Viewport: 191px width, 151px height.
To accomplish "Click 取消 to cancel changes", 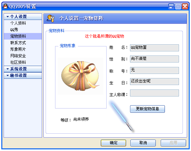I will [143, 143].
